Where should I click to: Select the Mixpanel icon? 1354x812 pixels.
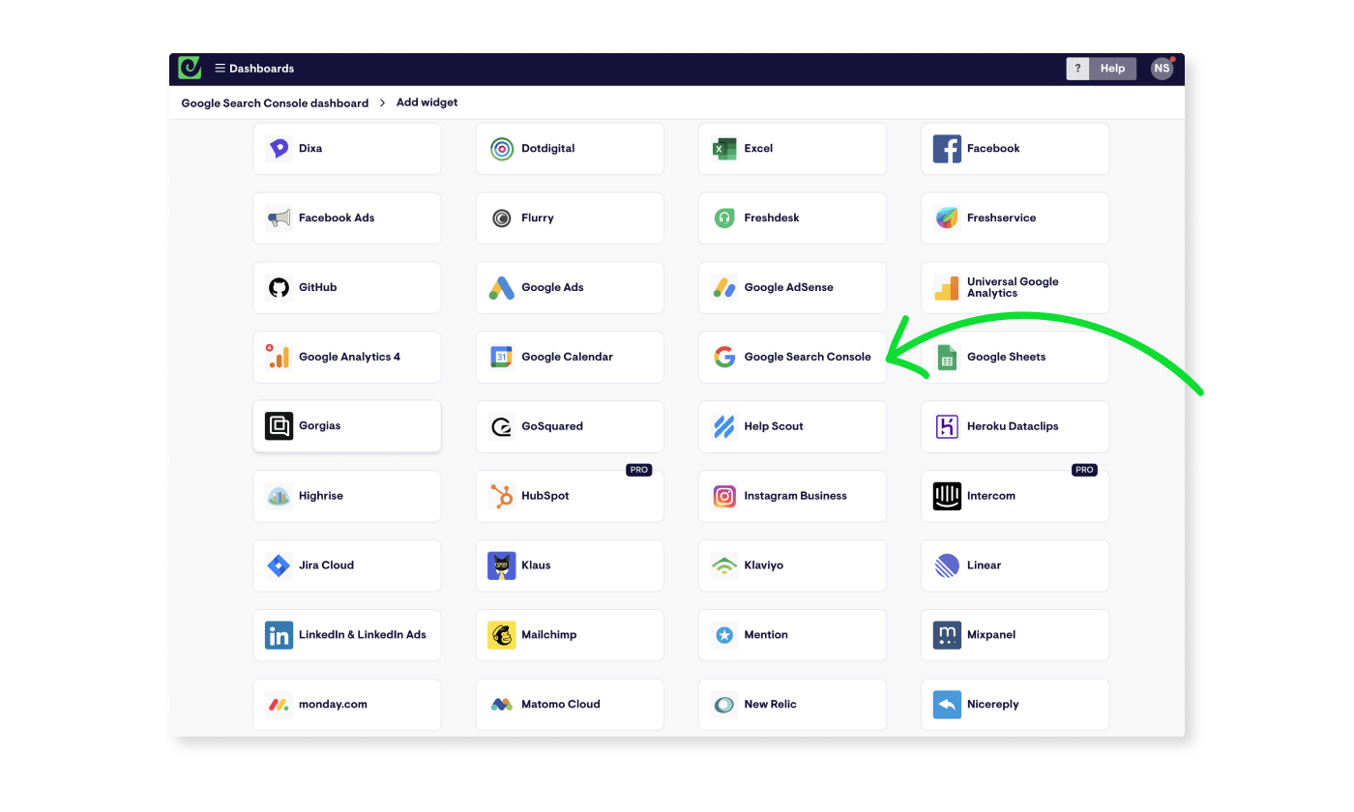point(947,635)
